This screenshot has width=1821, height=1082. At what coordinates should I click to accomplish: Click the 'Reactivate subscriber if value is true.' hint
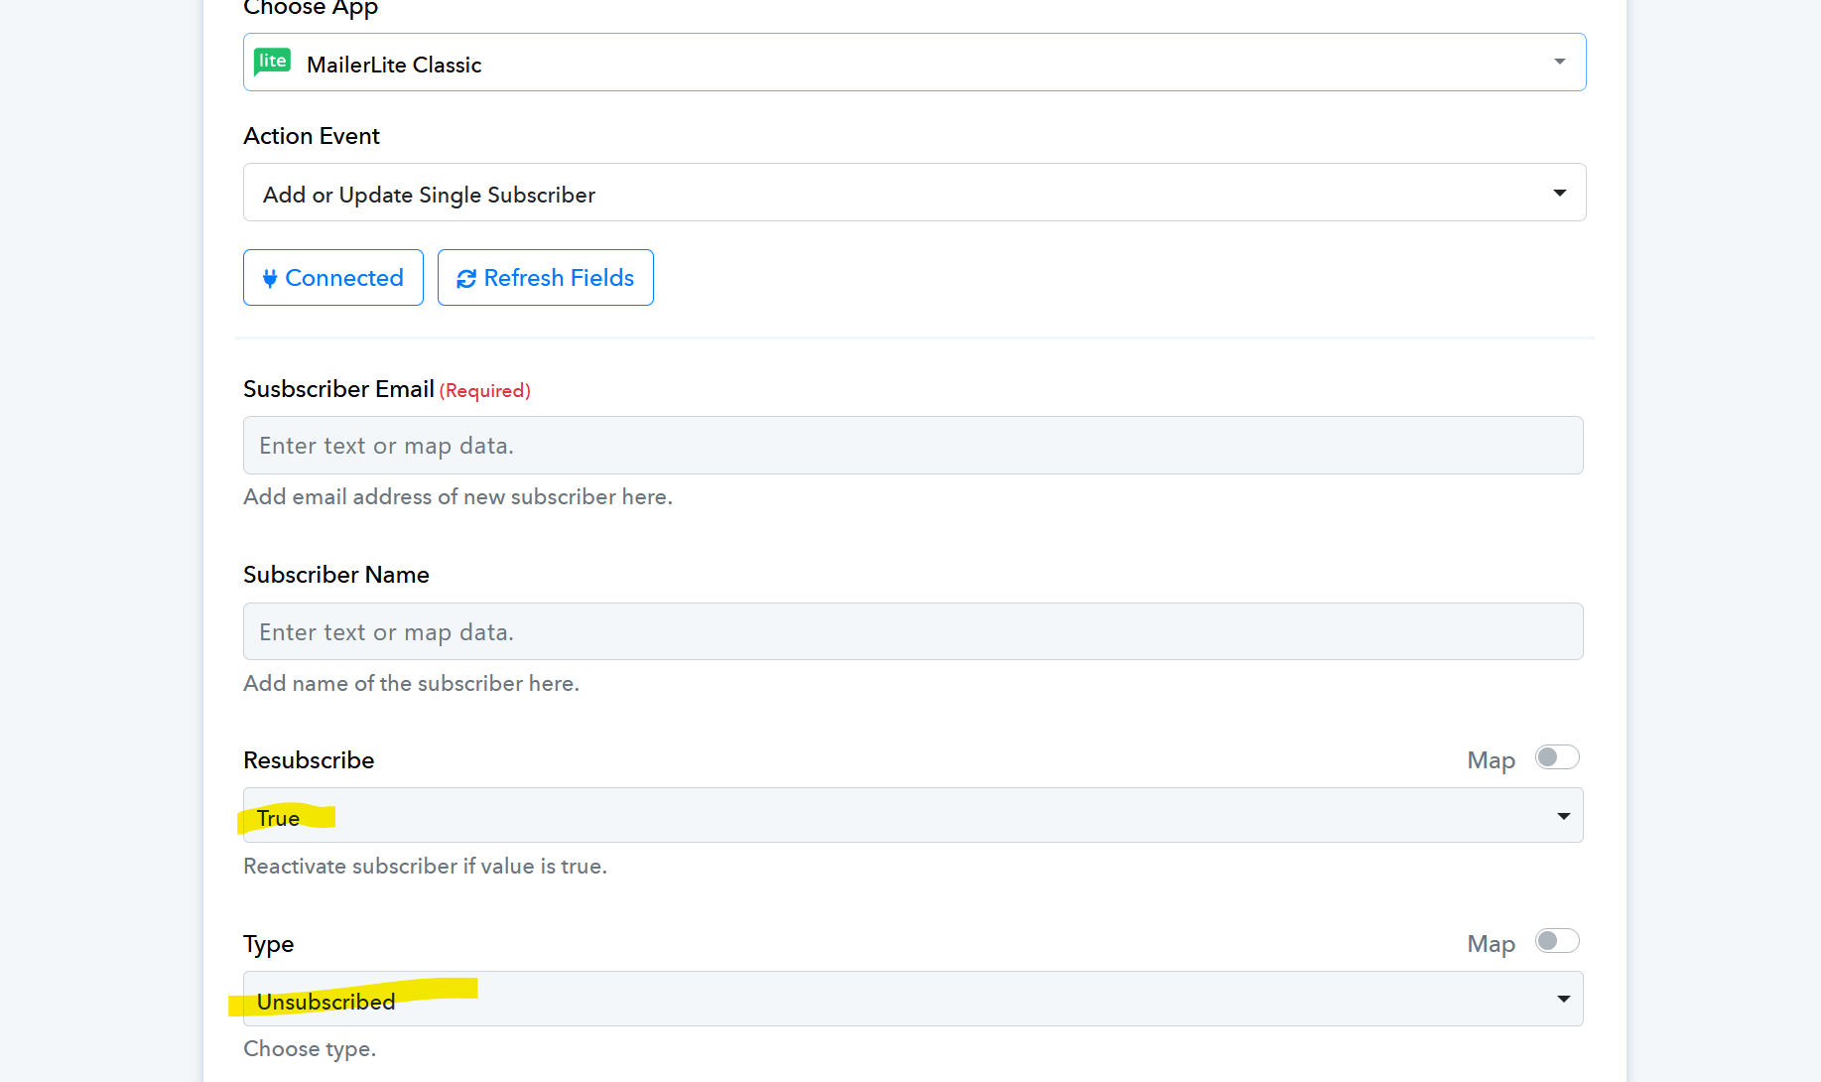point(425,866)
